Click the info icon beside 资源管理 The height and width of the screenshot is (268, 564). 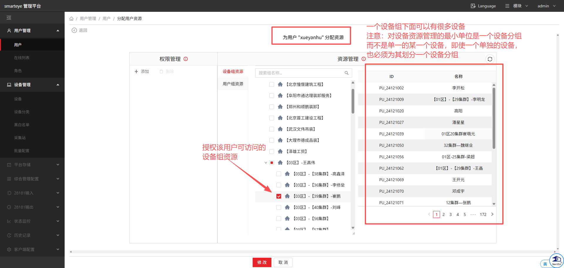pyautogui.click(x=363, y=59)
